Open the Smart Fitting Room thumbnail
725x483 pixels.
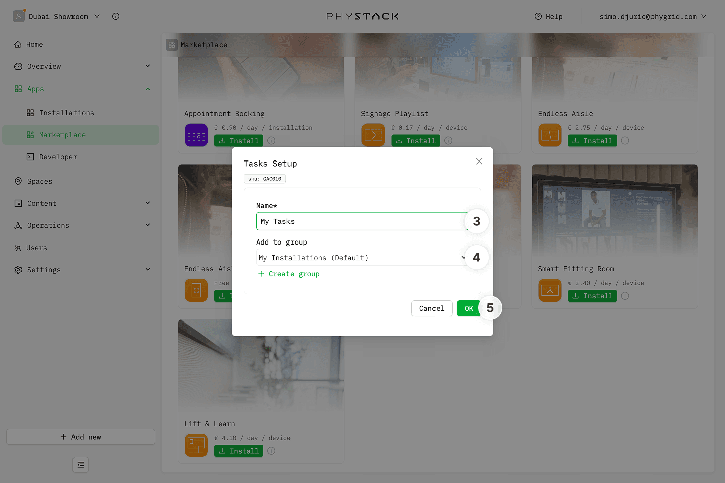point(615,210)
